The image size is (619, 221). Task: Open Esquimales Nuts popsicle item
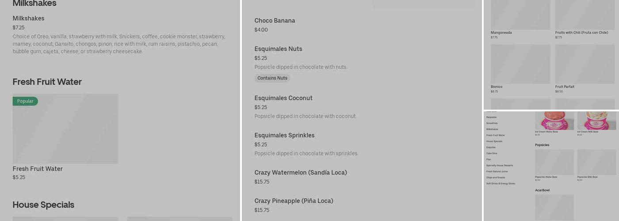coord(278,49)
